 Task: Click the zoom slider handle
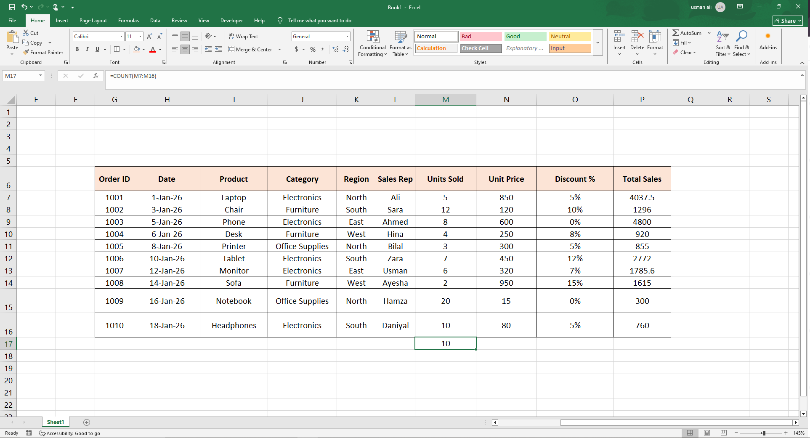click(x=764, y=433)
